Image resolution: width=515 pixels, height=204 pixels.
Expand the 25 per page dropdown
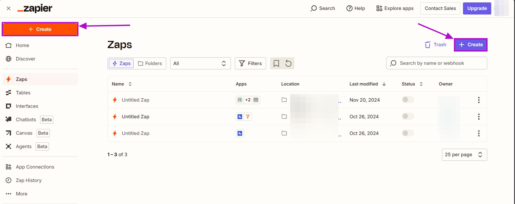(464, 155)
